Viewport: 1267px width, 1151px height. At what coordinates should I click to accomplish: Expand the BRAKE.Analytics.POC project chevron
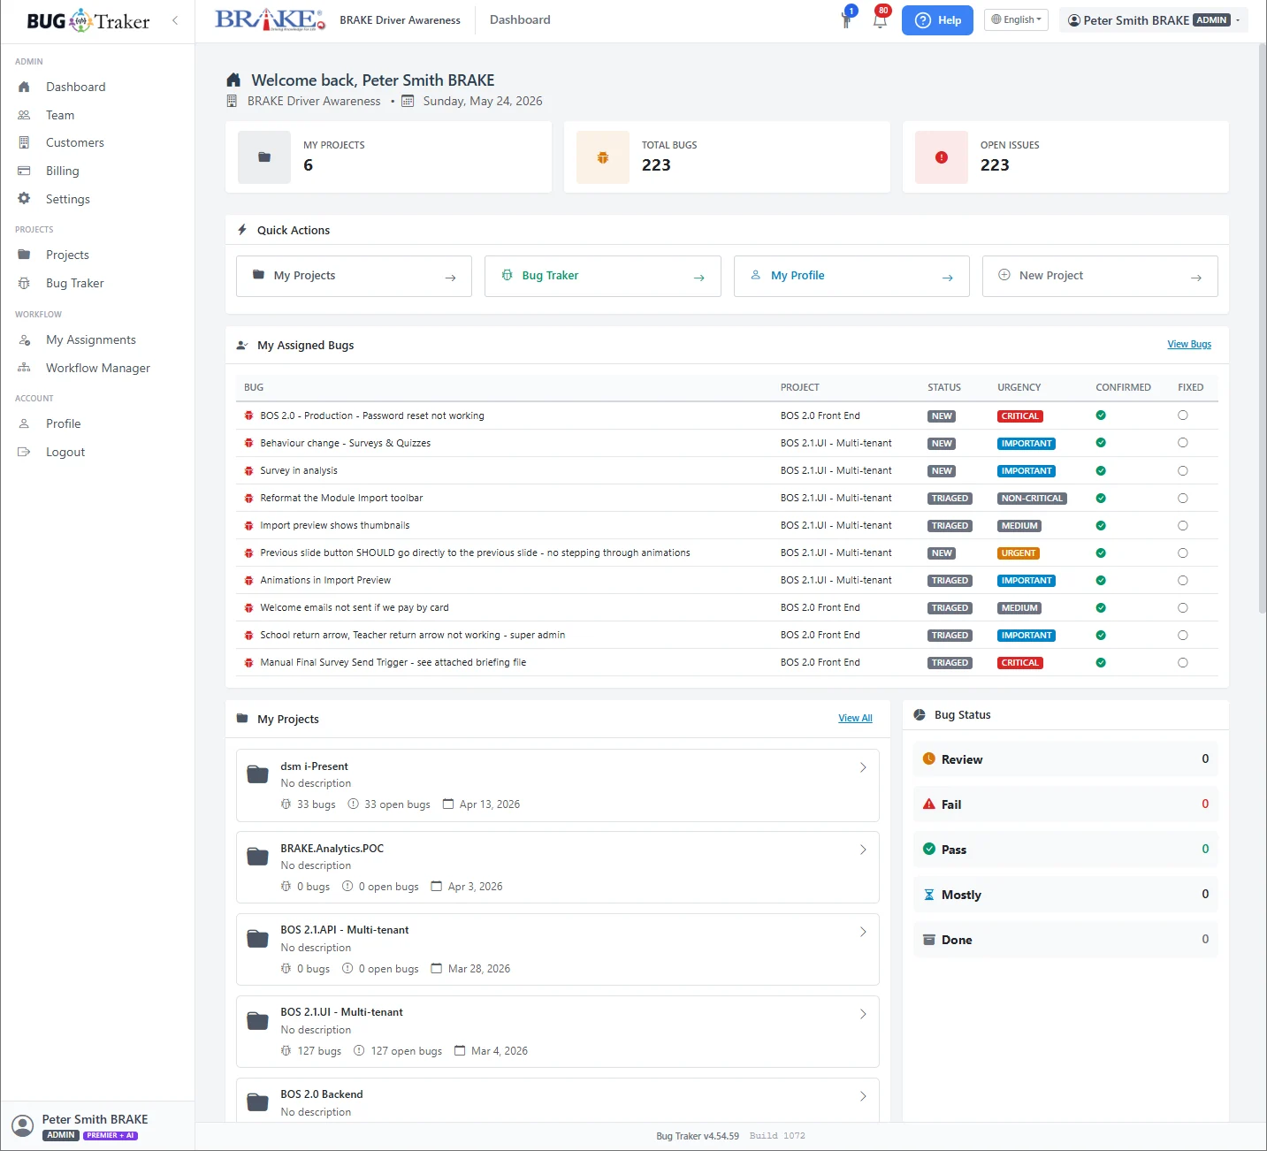pos(863,850)
